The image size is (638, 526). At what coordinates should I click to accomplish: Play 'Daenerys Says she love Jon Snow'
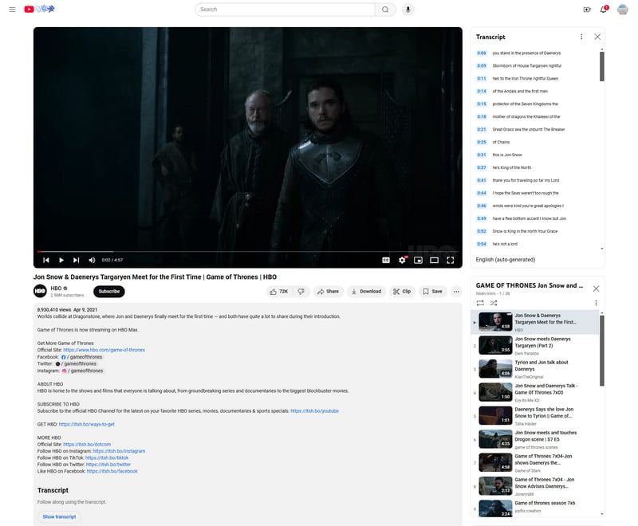[x=534, y=416]
